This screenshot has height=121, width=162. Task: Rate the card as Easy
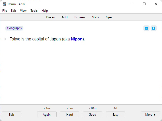[115, 114]
